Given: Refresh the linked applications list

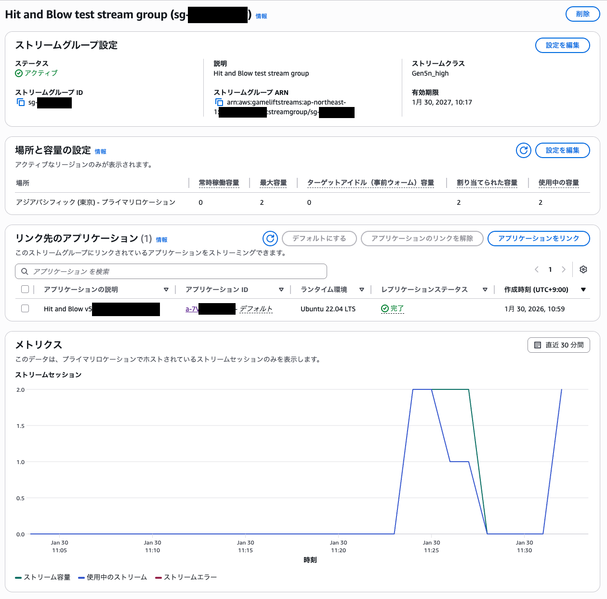Looking at the screenshot, I should [270, 238].
